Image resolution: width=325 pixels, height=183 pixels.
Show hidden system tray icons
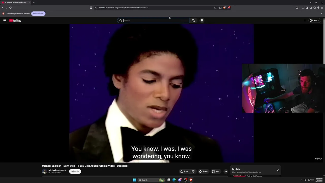[x=301, y=180]
